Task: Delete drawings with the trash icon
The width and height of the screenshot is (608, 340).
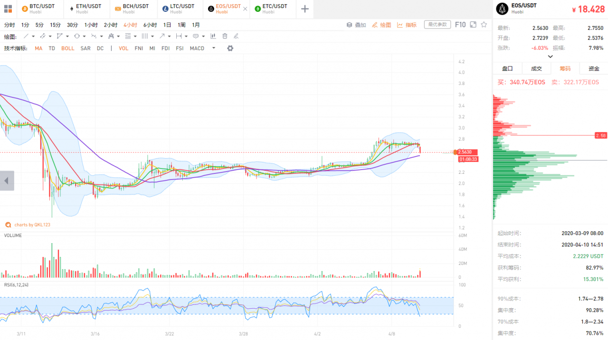Action: [x=225, y=36]
